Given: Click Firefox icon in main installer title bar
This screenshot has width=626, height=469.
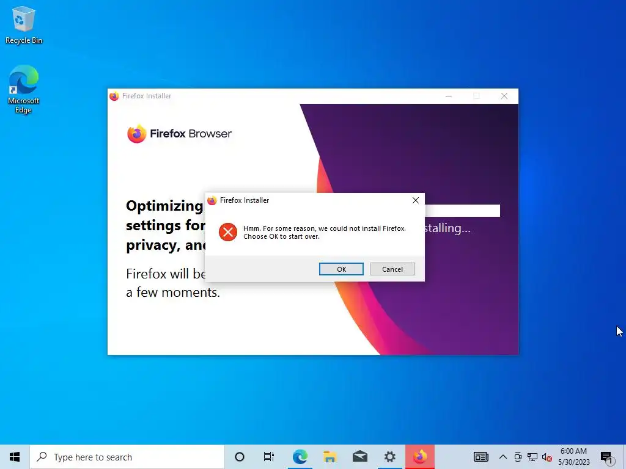Looking at the screenshot, I should pyautogui.click(x=114, y=96).
